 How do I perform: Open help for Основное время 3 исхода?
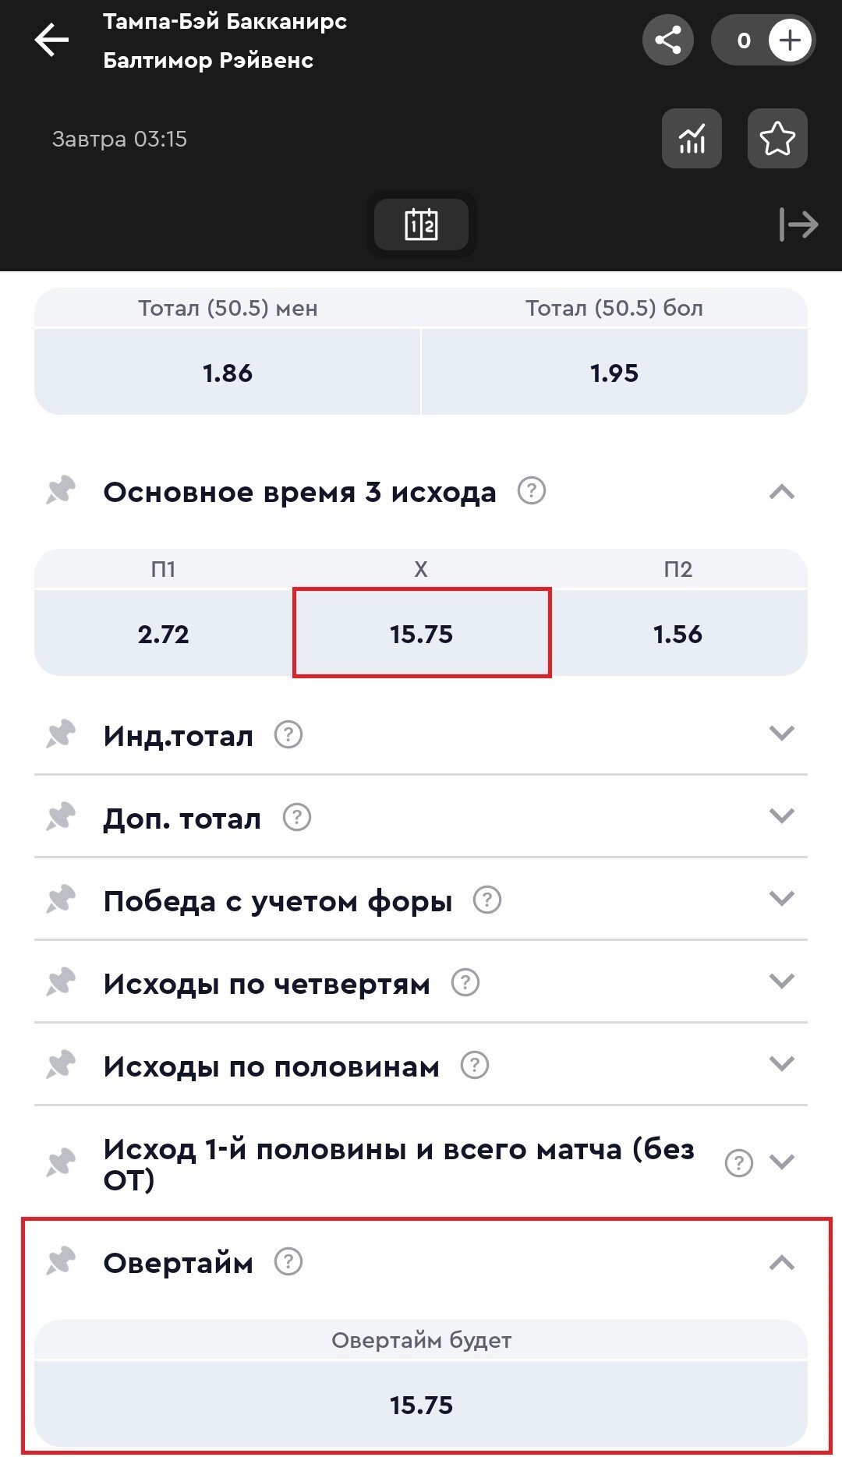point(532,491)
